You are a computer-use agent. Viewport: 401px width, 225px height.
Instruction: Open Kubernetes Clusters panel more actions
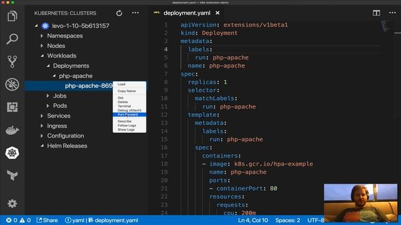[135, 12]
